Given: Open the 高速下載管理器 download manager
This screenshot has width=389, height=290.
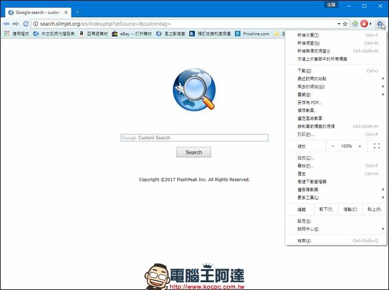Looking at the screenshot, I should click(x=336, y=181).
